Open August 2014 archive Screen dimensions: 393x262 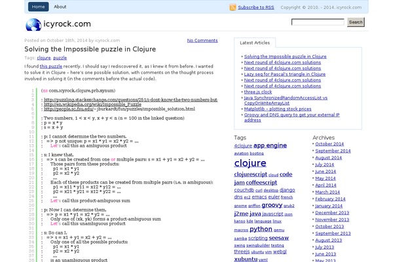[328, 158]
